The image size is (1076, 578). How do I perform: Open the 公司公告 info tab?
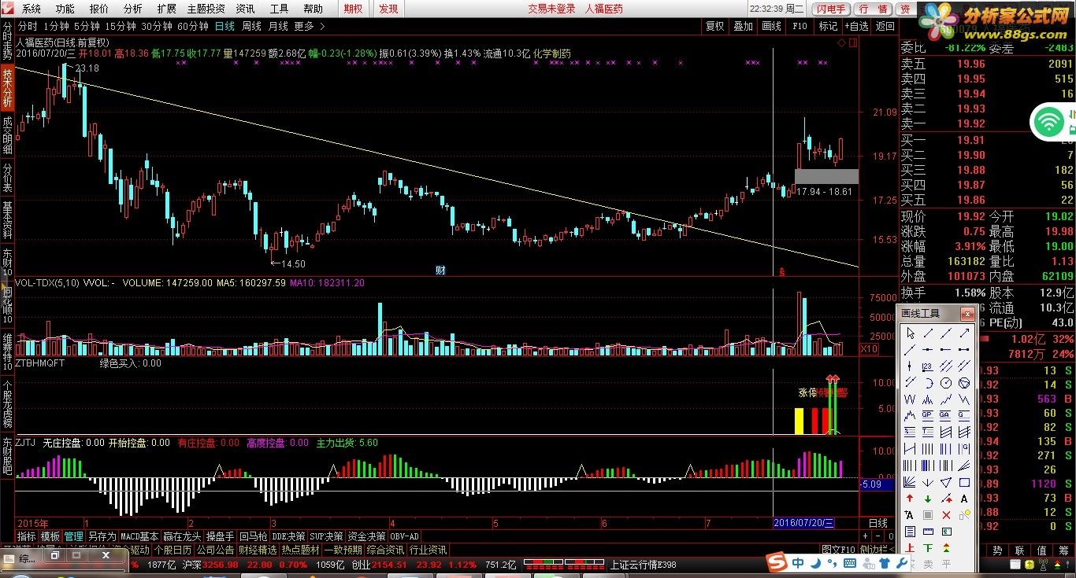(x=215, y=550)
